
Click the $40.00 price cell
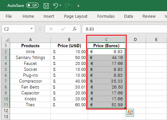[x=69, y=81]
